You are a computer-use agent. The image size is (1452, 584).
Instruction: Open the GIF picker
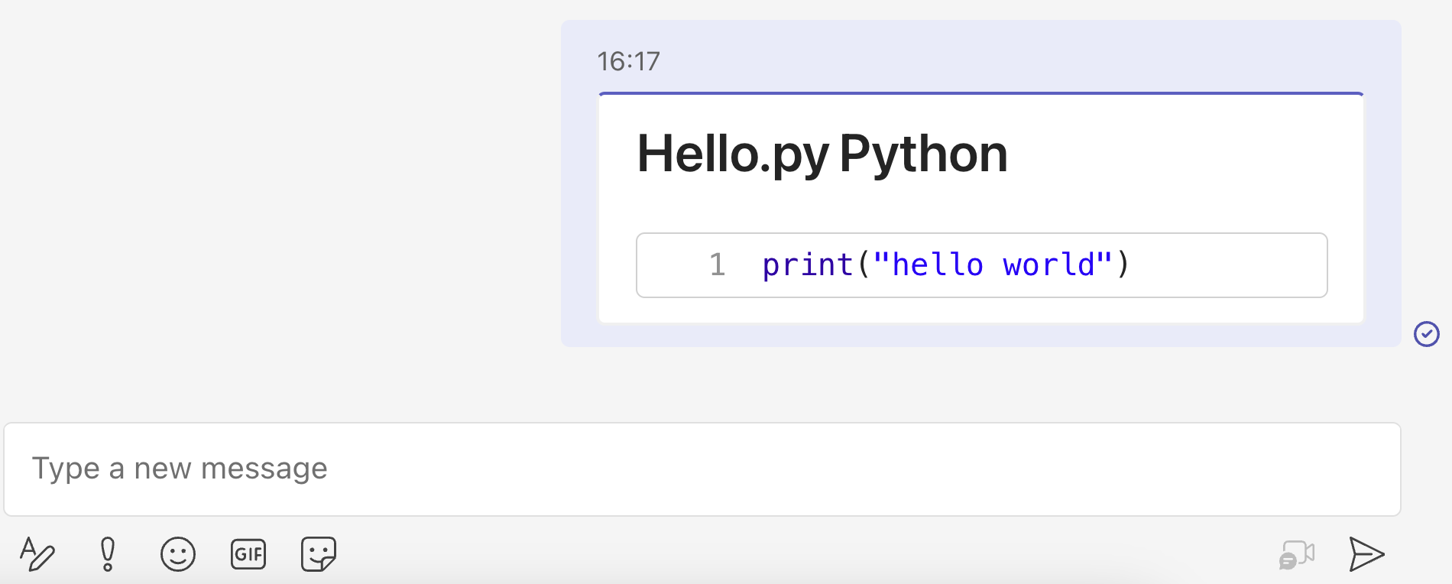coord(248,554)
